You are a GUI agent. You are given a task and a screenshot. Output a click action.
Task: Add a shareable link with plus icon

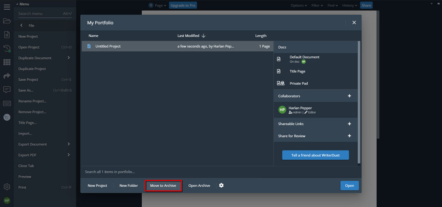pyautogui.click(x=349, y=123)
